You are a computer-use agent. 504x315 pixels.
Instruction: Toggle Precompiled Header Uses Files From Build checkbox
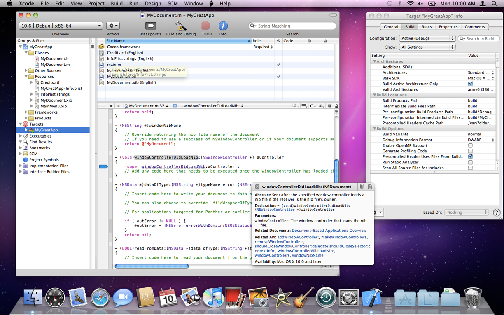click(470, 156)
